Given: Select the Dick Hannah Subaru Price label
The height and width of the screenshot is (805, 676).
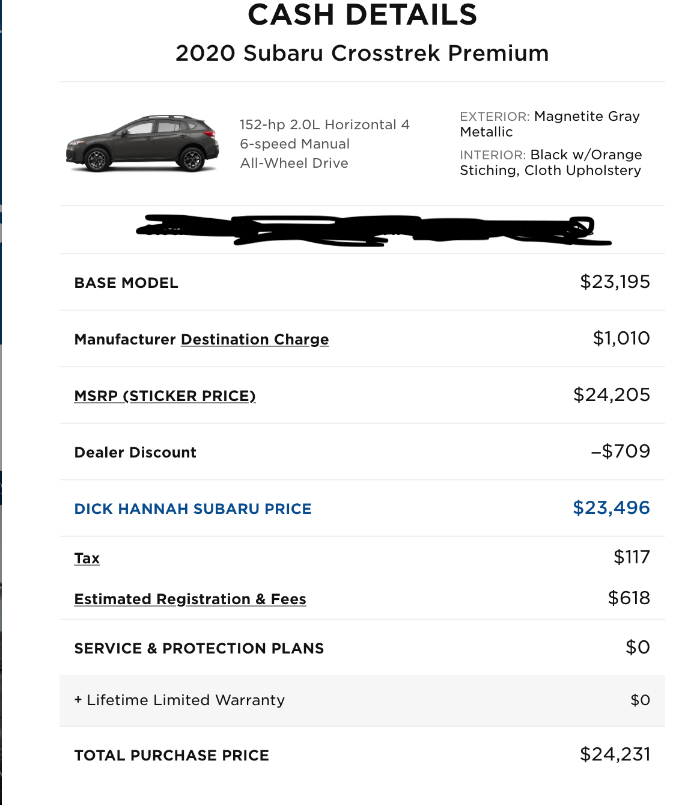Looking at the screenshot, I should [193, 509].
